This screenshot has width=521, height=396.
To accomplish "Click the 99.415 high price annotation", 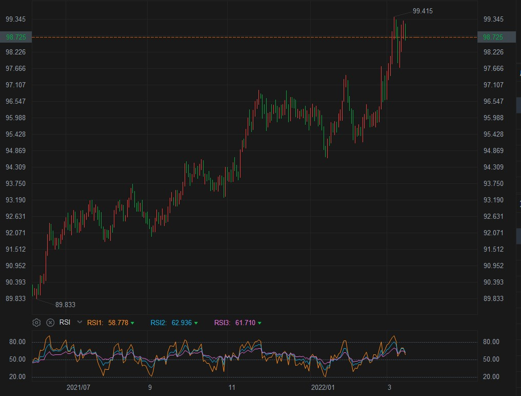I will click(x=423, y=11).
